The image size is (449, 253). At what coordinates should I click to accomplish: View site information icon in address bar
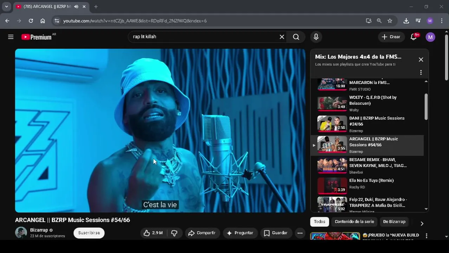coord(57,21)
